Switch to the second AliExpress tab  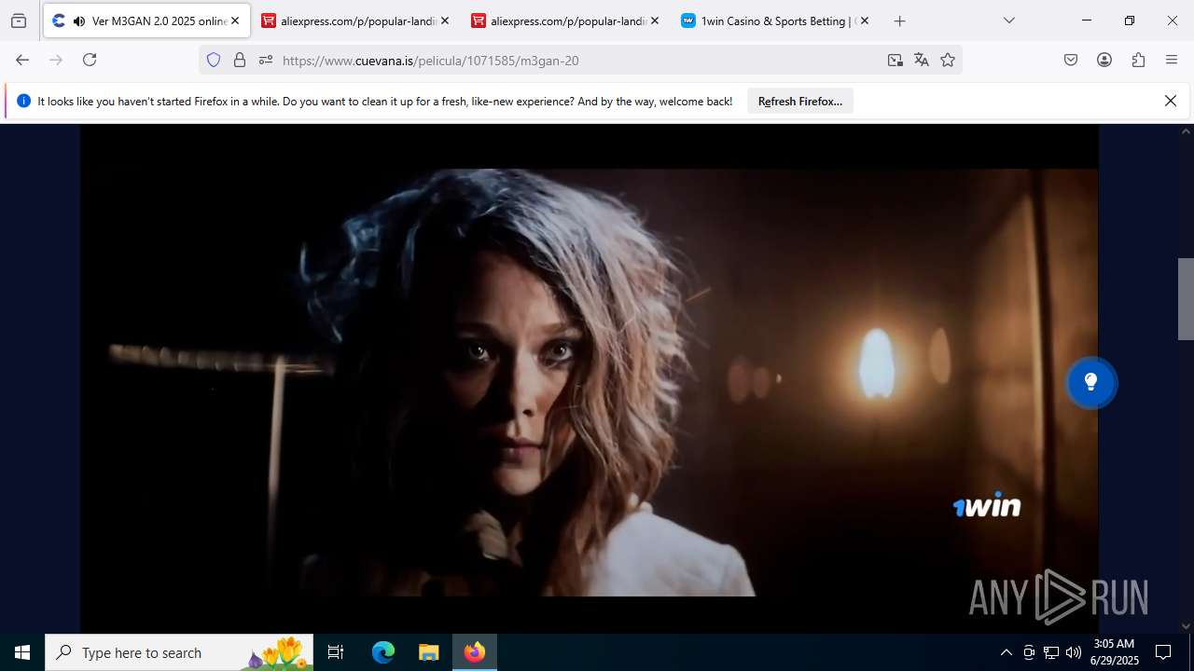click(x=565, y=21)
